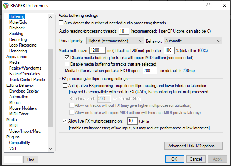This screenshot has width=231, height=166.
Task: Enable auto-detect of audio processing threads
Action: pyautogui.click(x=61, y=23)
